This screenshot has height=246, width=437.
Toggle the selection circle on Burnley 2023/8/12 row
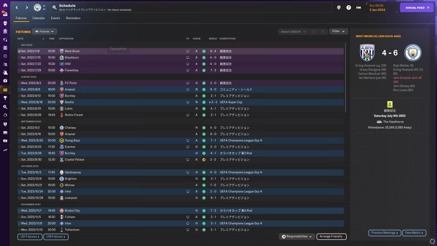(19, 96)
